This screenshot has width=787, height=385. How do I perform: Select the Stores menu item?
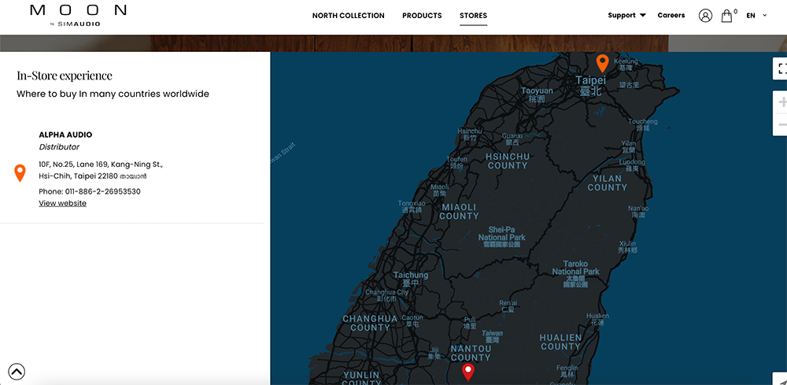[x=473, y=16]
